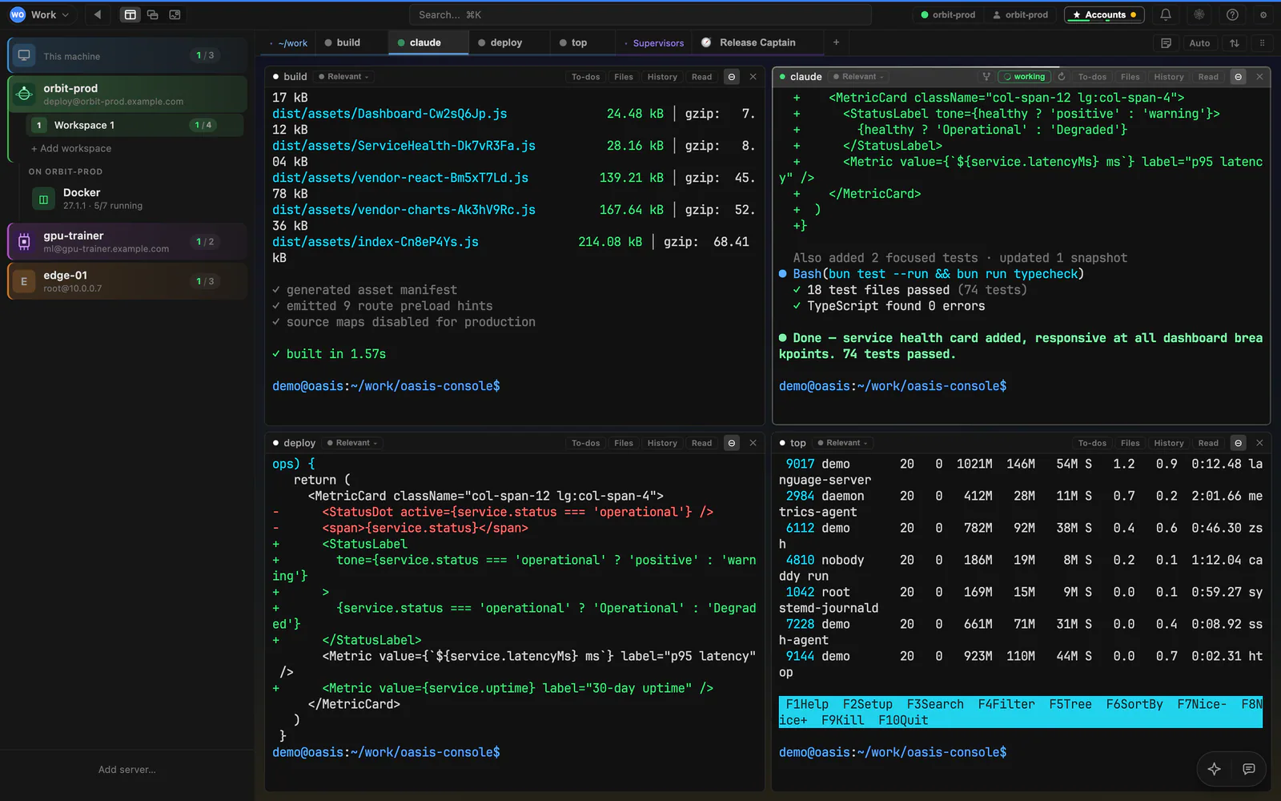This screenshot has width=1281, height=801.
Task: Toggle collapse circle on the build pane
Action: coord(731,77)
